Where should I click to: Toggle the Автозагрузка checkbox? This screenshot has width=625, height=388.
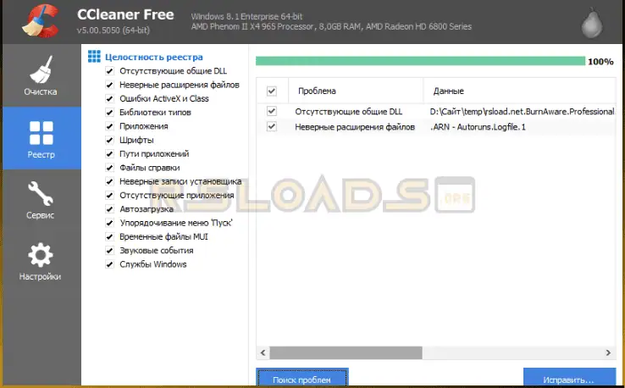(109, 209)
